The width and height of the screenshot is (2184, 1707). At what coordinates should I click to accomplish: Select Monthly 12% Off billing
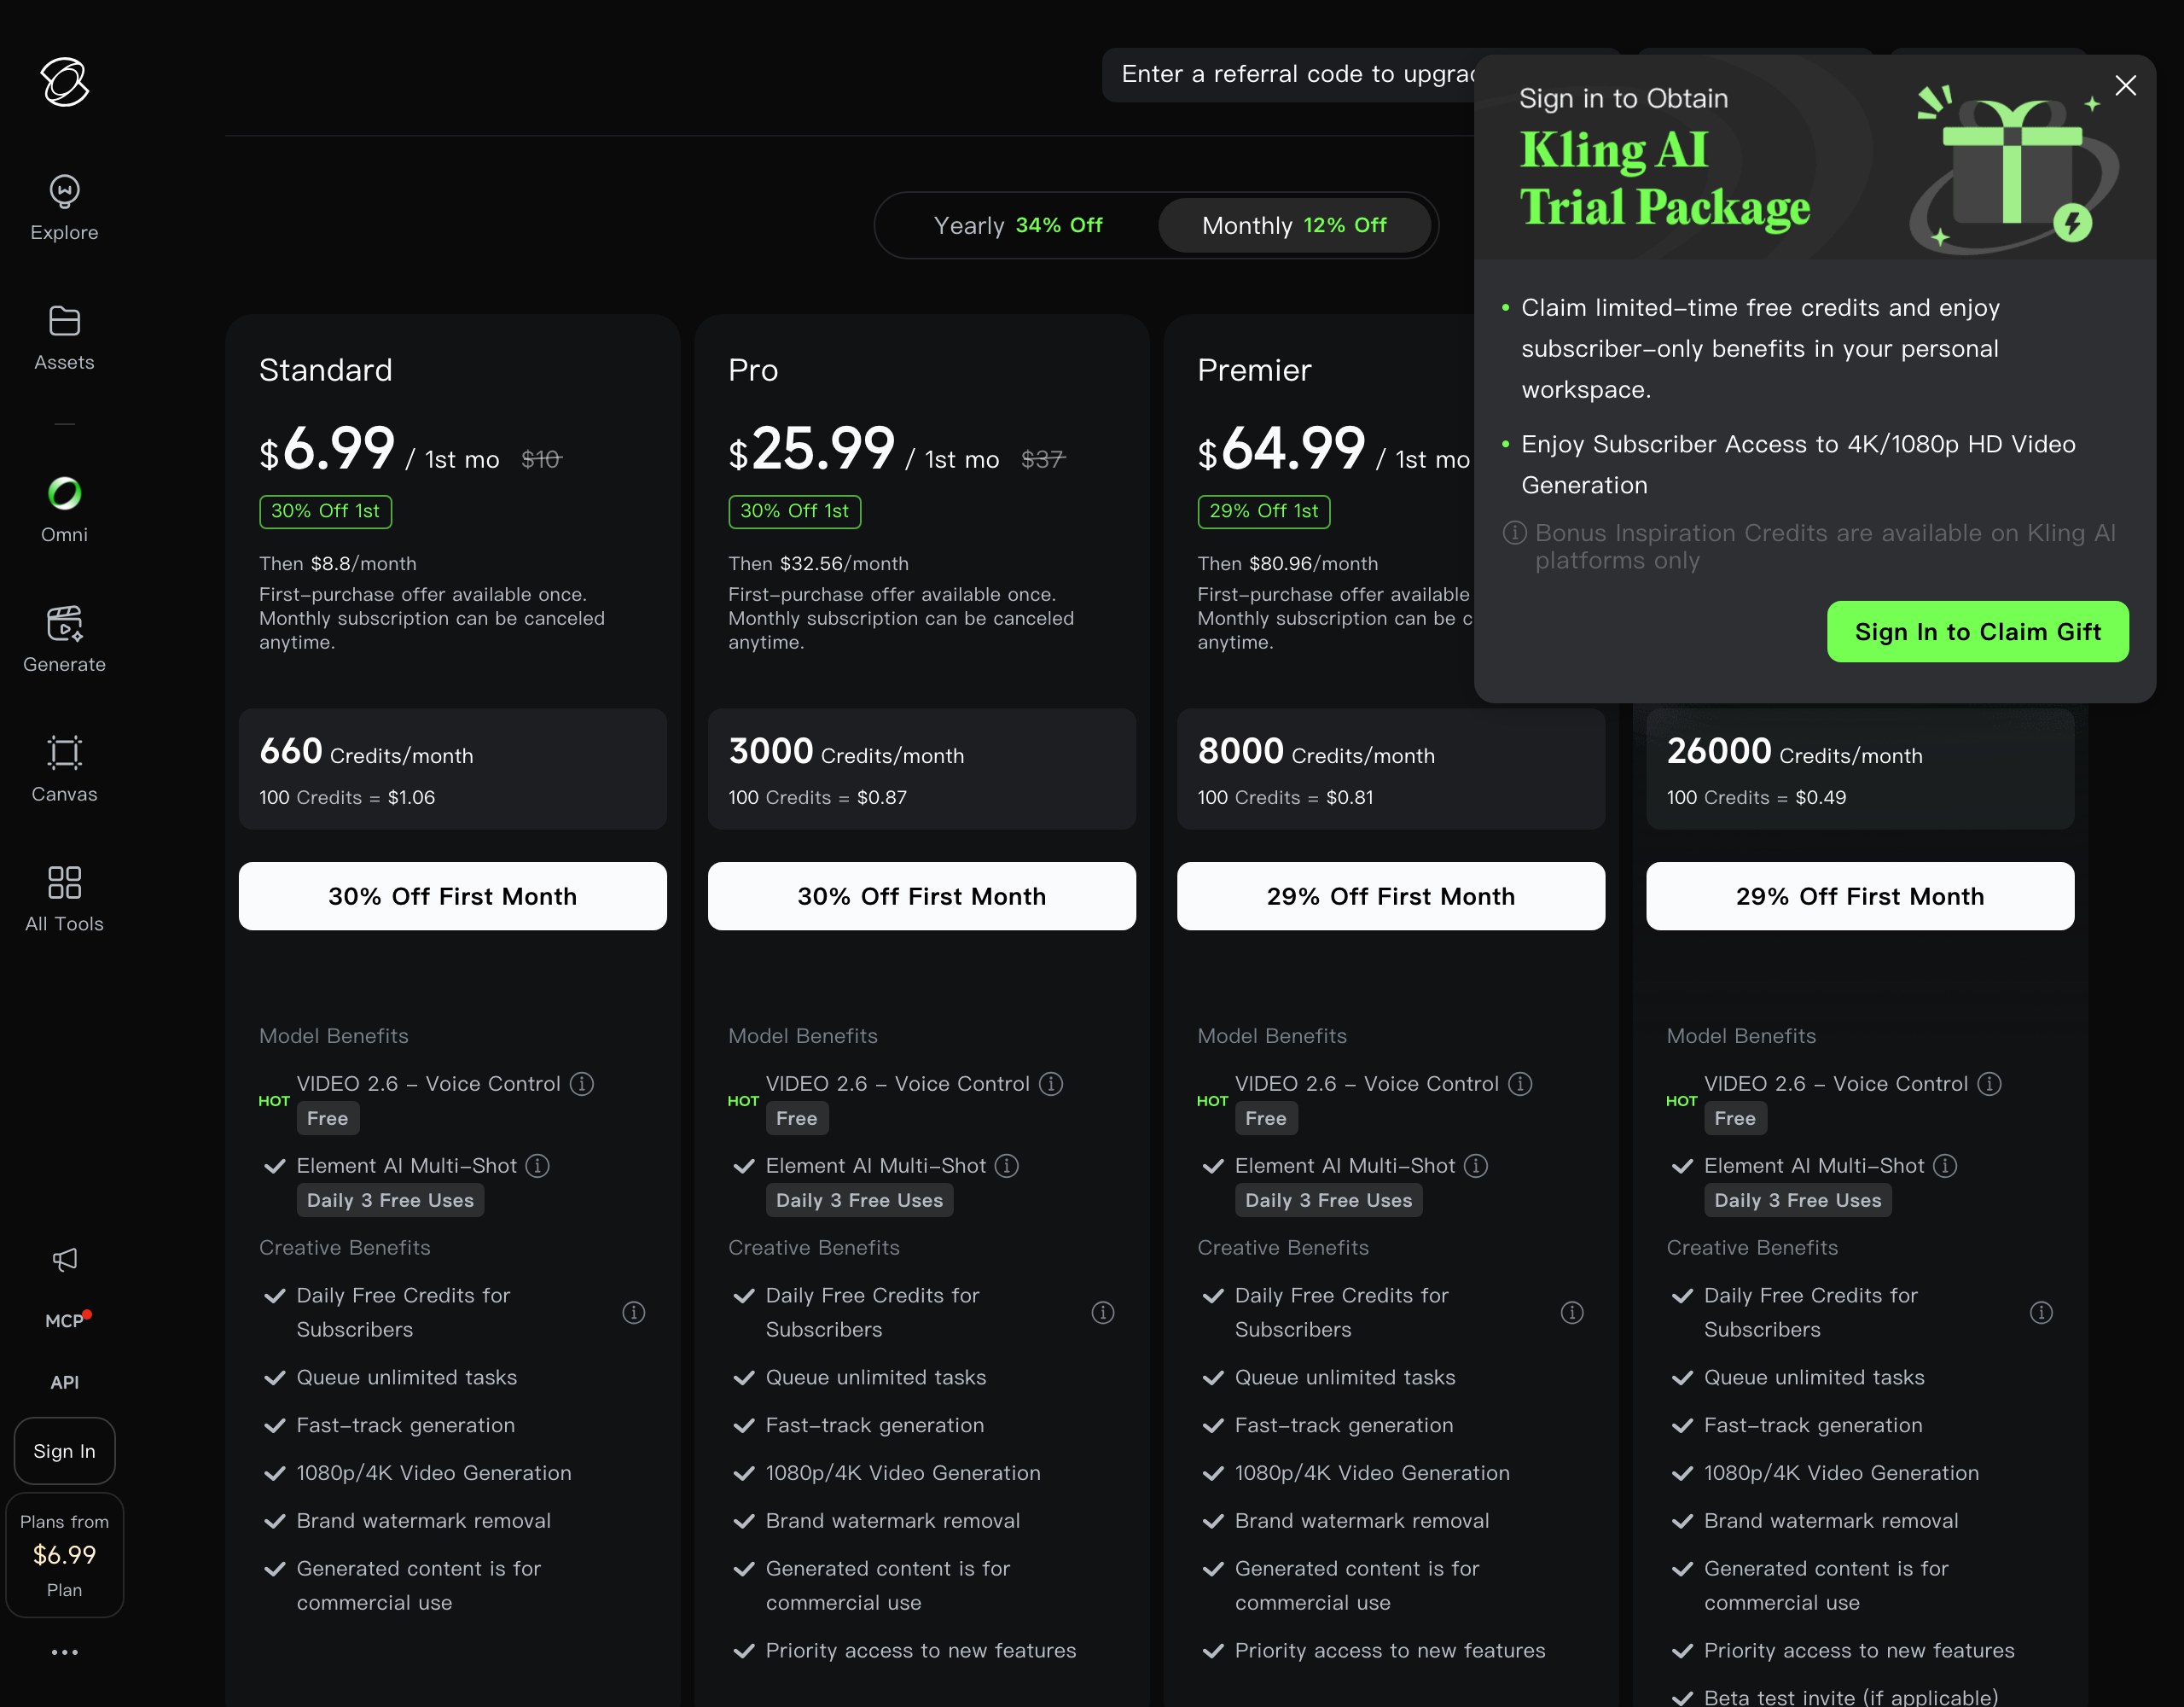[1294, 225]
